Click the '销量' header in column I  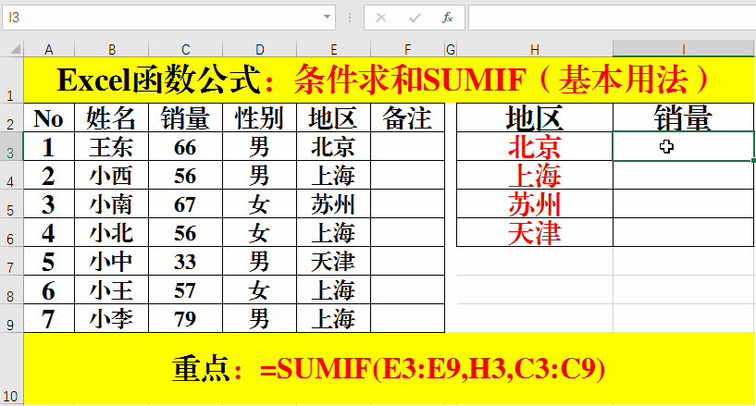(683, 117)
